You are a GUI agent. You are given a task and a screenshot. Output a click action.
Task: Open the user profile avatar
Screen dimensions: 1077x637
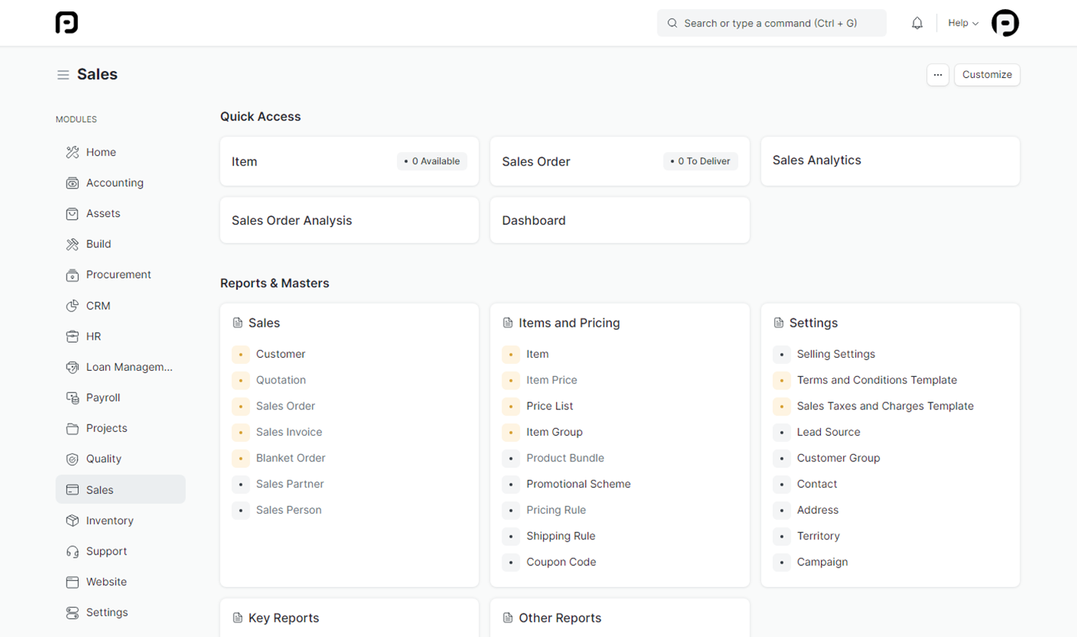point(1005,23)
